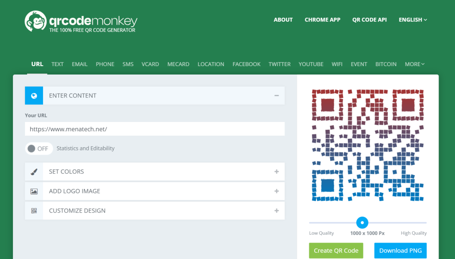The height and width of the screenshot is (259, 455).
Task: Open the SMS tab
Action: pos(128,64)
